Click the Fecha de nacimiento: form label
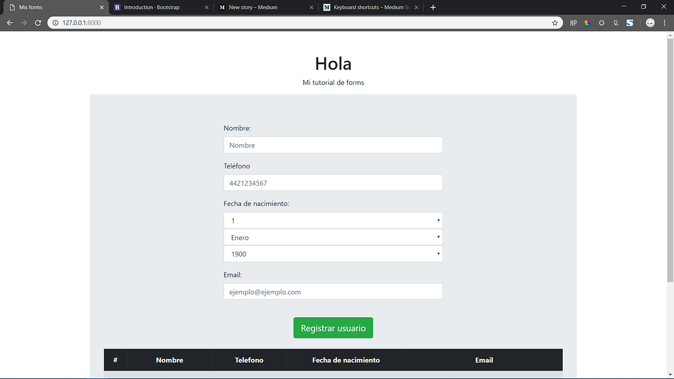The image size is (674, 379). tap(257, 204)
